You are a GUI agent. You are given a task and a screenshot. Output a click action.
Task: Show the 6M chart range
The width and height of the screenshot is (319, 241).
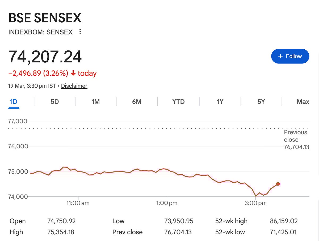(x=137, y=102)
